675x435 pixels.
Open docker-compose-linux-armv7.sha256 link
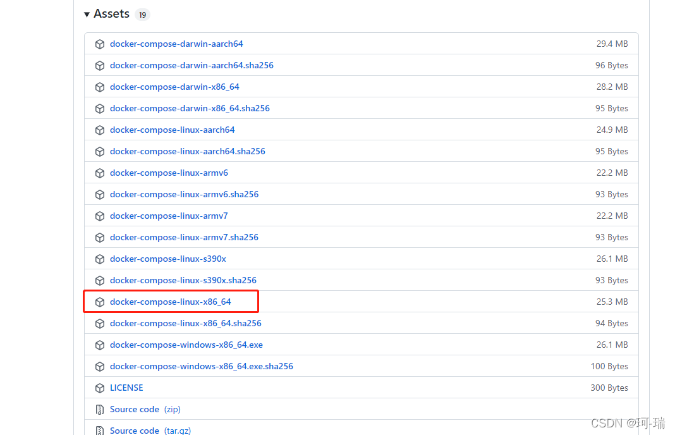click(x=184, y=237)
